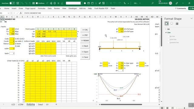The height and width of the screenshot is (109, 194).
Task: Open the Developer ribbon tab
Action: pos(73,8)
